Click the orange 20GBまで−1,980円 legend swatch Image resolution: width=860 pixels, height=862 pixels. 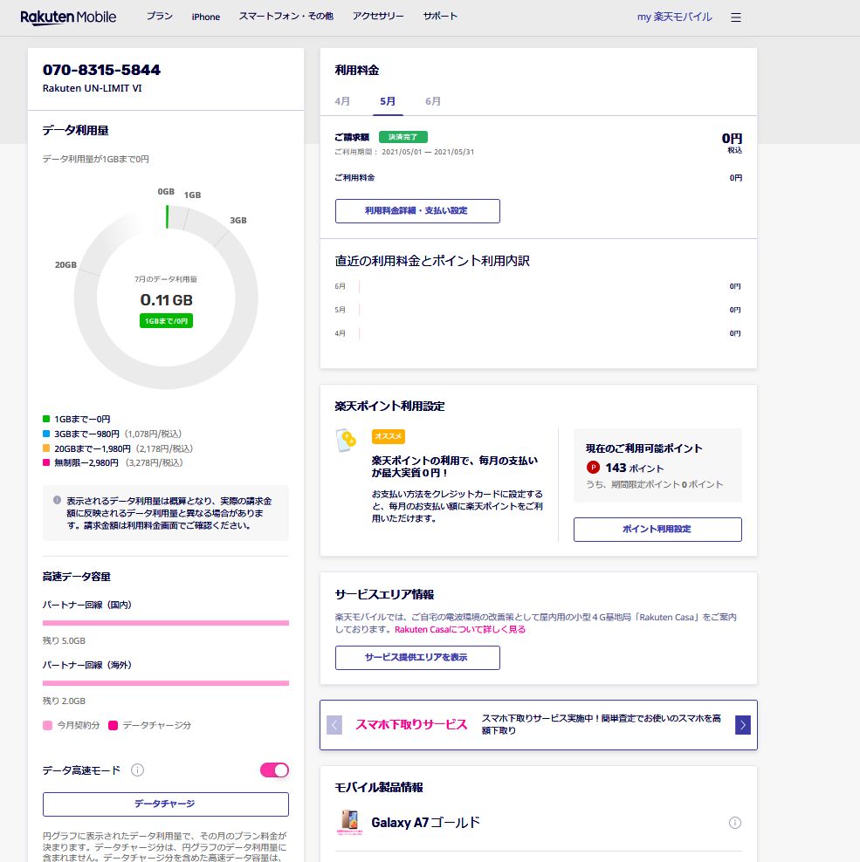coord(46,448)
